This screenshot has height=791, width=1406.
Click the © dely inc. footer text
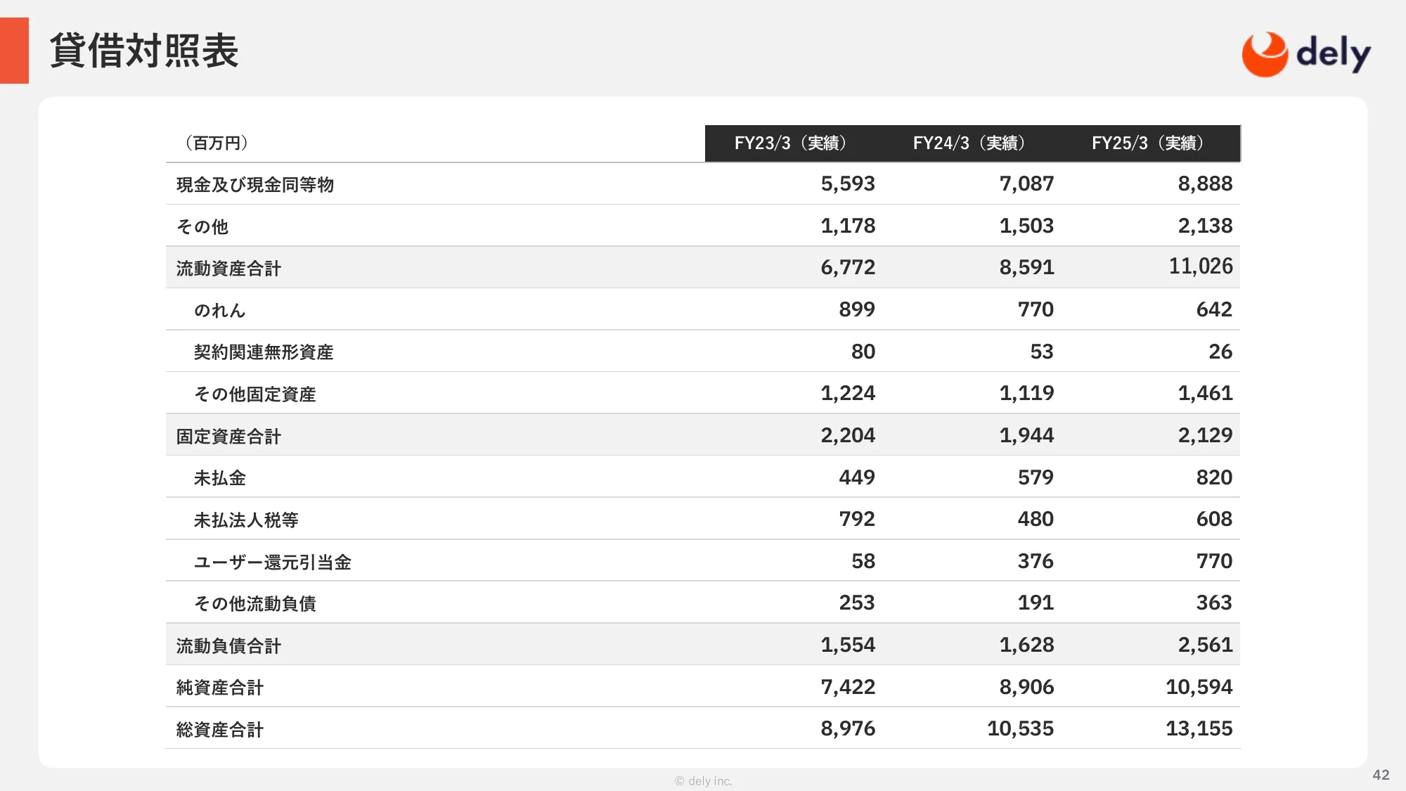[x=703, y=781]
